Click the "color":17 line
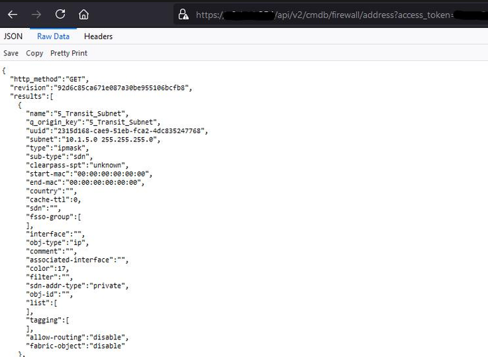Screen dimensions: 488x357 point(48,269)
